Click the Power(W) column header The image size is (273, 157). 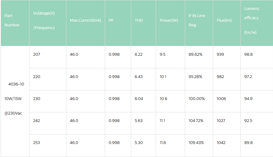pos(169,20)
